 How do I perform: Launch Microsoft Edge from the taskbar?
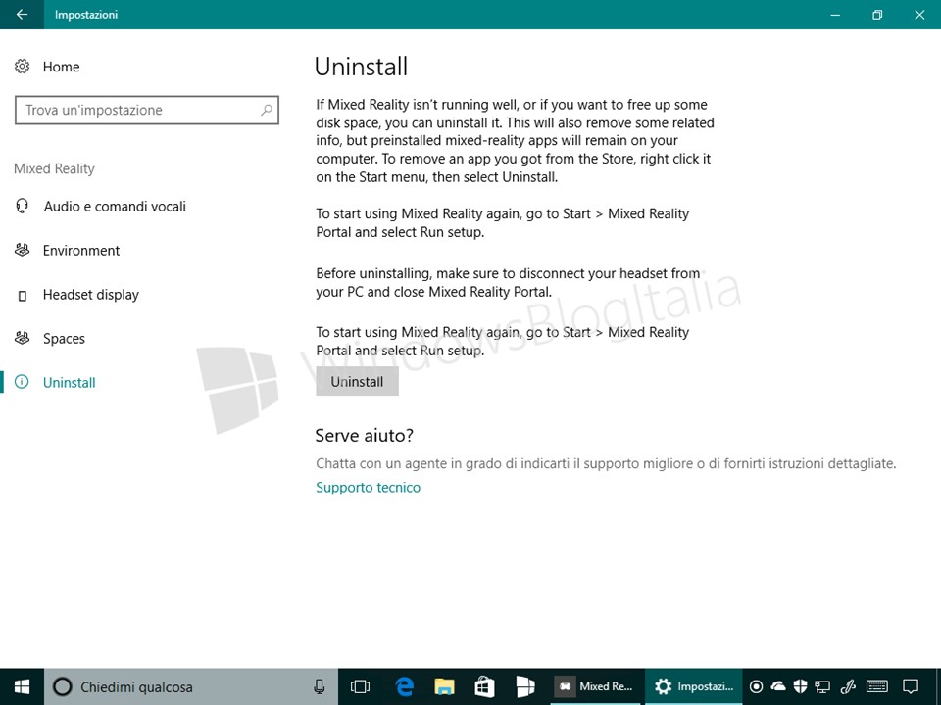(x=404, y=687)
